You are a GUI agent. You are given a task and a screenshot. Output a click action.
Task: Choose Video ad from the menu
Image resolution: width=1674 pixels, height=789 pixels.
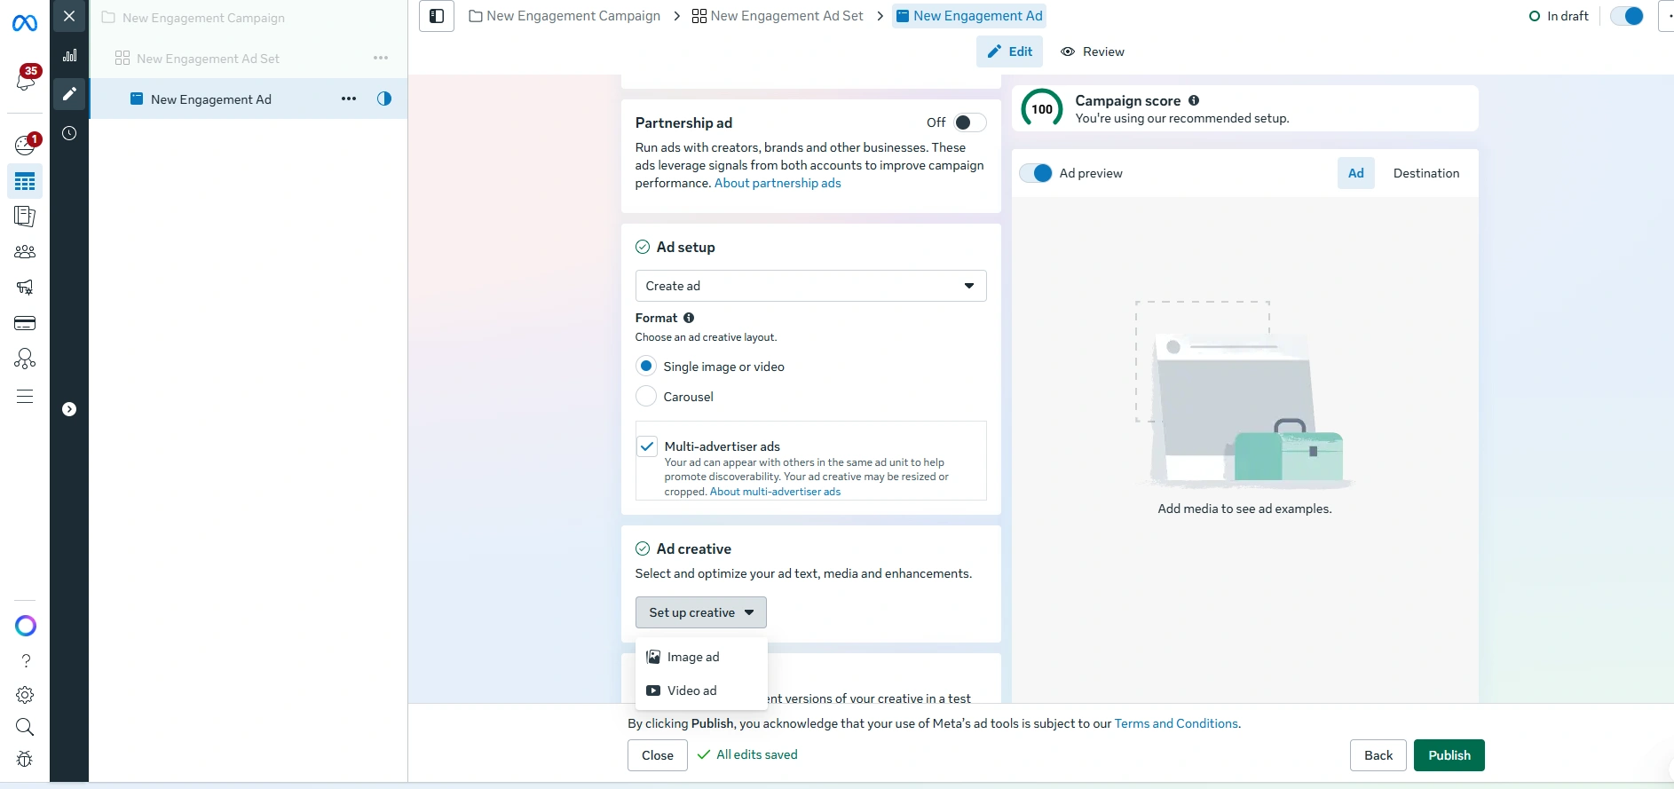(x=691, y=690)
